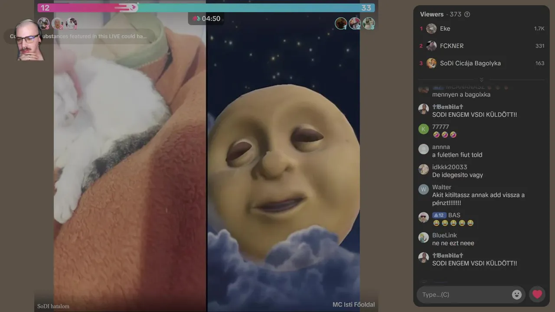Open second gifter avatar on left team
The height and width of the screenshot is (312, 555).
click(x=57, y=23)
